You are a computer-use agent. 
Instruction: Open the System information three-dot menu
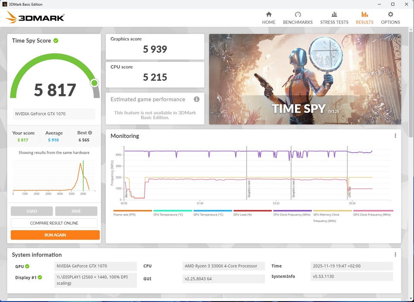click(395, 254)
